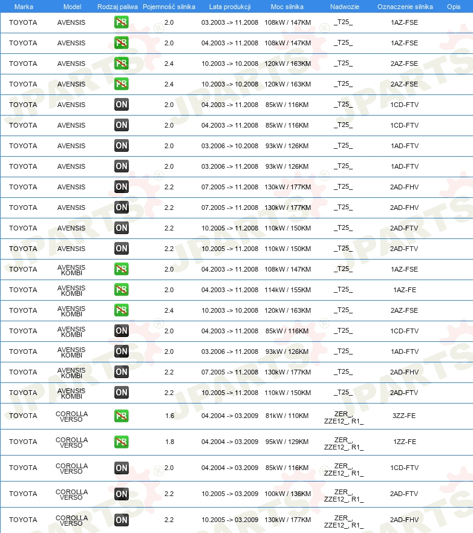473x533 pixels.
Task: Click the Nadwozie column header
Action: [x=345, y=7]
